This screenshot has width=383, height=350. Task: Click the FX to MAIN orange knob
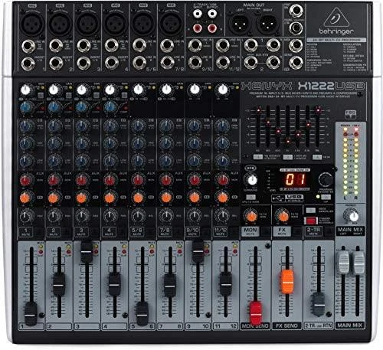tap(283, 216)
